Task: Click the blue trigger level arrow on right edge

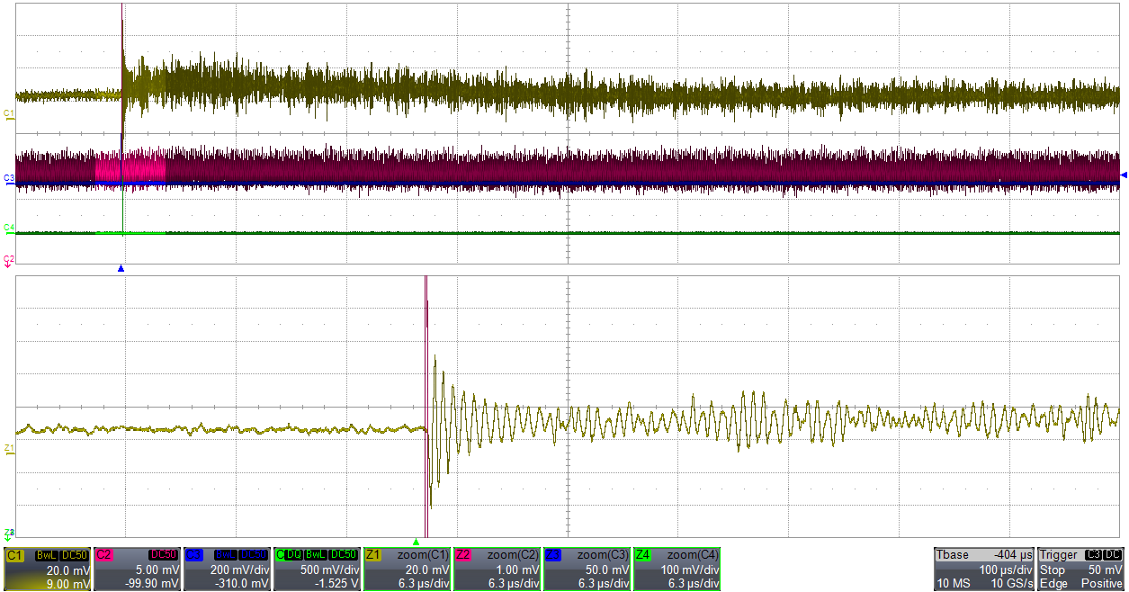Action: coord(1124,175)
